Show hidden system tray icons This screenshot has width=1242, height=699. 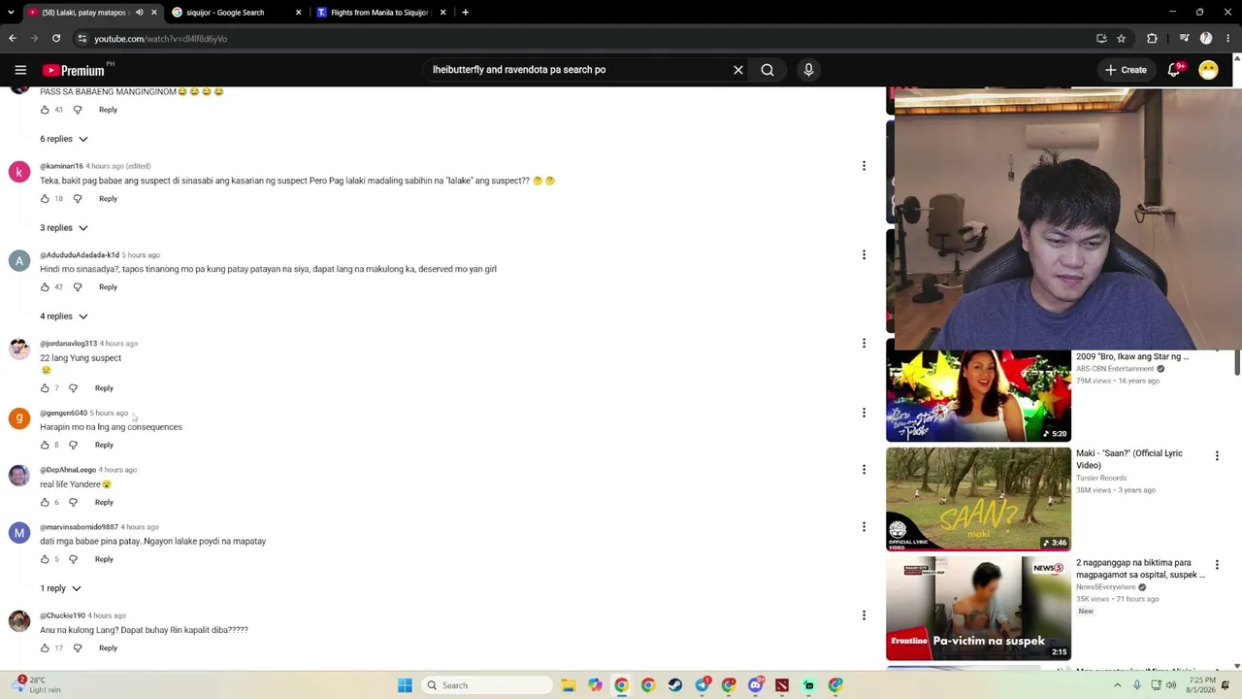(1117, 685)
